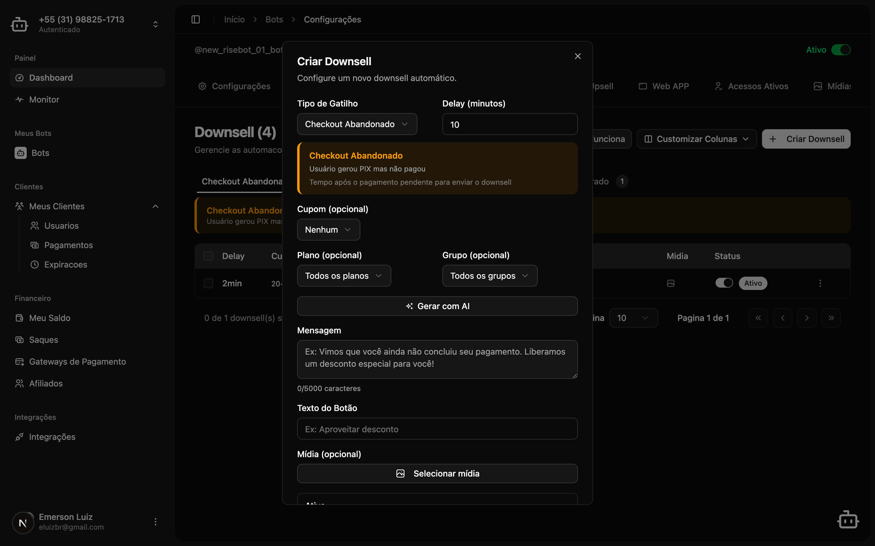The width and height of the screenshot is (875, 546).
Task: Go to last page of downsells
Action: click(x=831, y=318)
